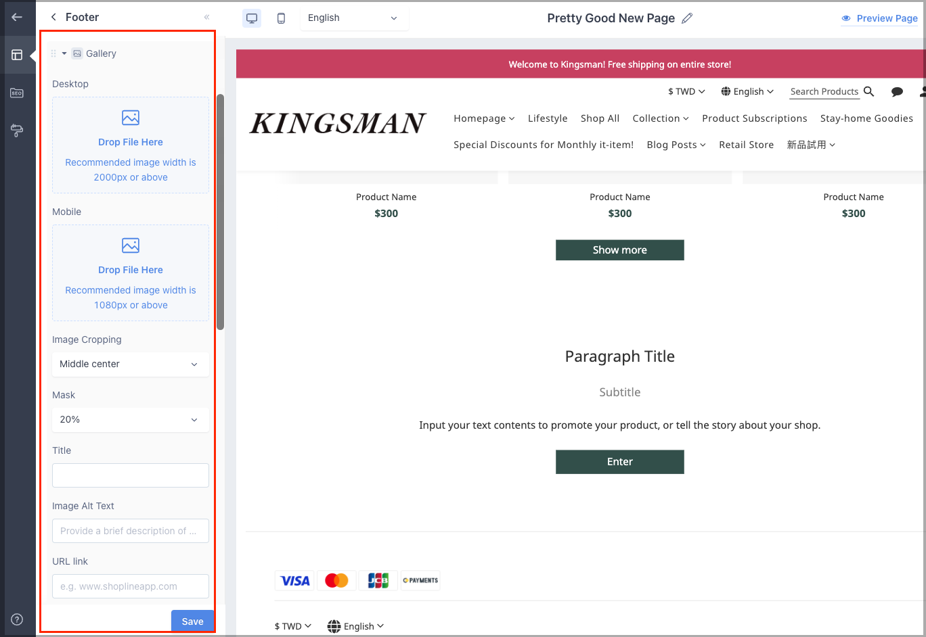The height and width of the screenshot is (637, 926).
Task: Edit page title pencil icon
Action: pos(687,18)
